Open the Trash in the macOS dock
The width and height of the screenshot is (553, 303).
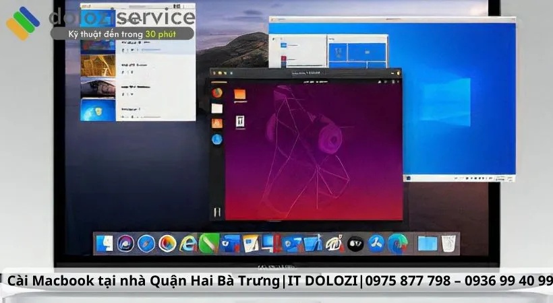(448, 244)
